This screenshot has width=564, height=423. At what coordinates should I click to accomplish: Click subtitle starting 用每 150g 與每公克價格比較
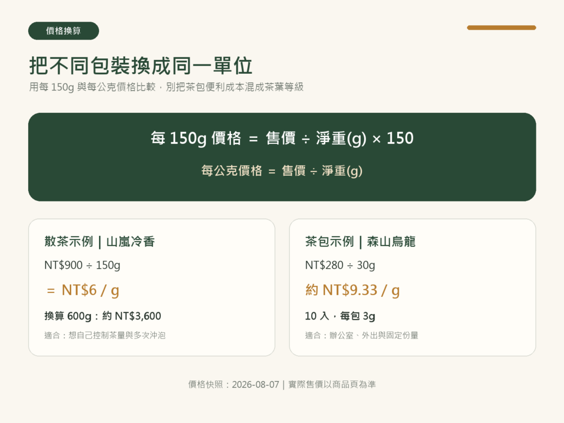click(x=166, y=87)
